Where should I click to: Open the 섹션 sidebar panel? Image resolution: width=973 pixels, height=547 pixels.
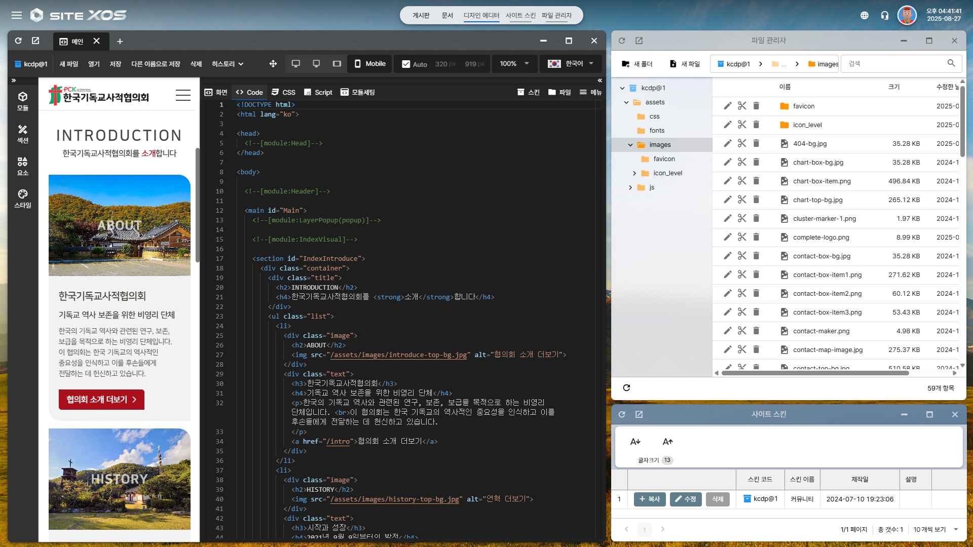[23, 134]
